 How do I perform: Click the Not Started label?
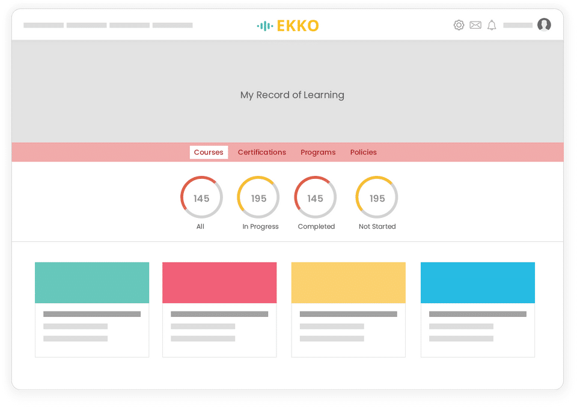click(377, 226)
